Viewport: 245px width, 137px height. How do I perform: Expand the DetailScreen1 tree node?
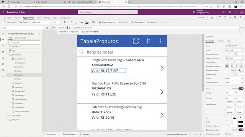click(x=8, y=116)
